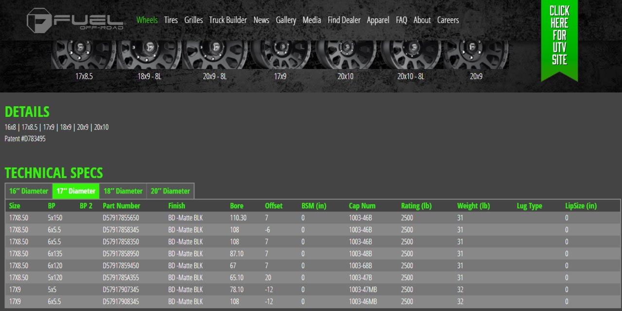Click the TECHNICAL SPECS heading
The image size is (622, 311).
coord(54,173)
